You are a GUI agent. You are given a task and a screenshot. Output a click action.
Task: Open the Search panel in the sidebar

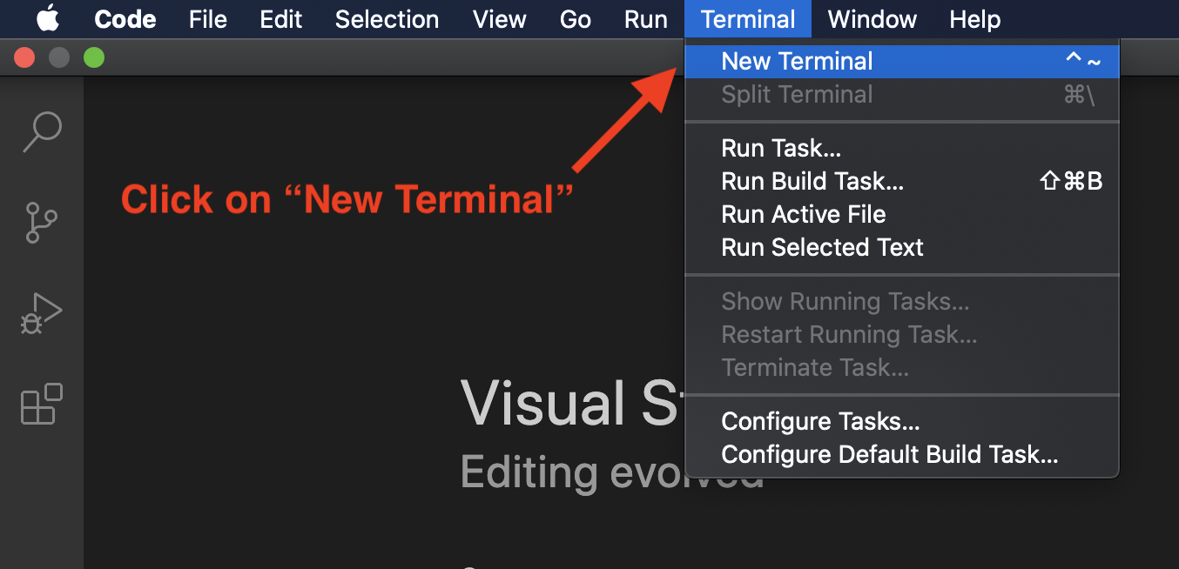click(x=40, y=131)
